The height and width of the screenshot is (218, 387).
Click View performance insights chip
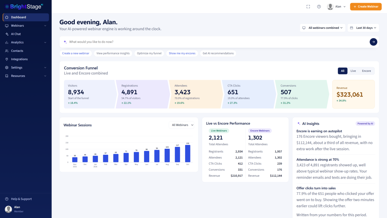click(113, 53)
